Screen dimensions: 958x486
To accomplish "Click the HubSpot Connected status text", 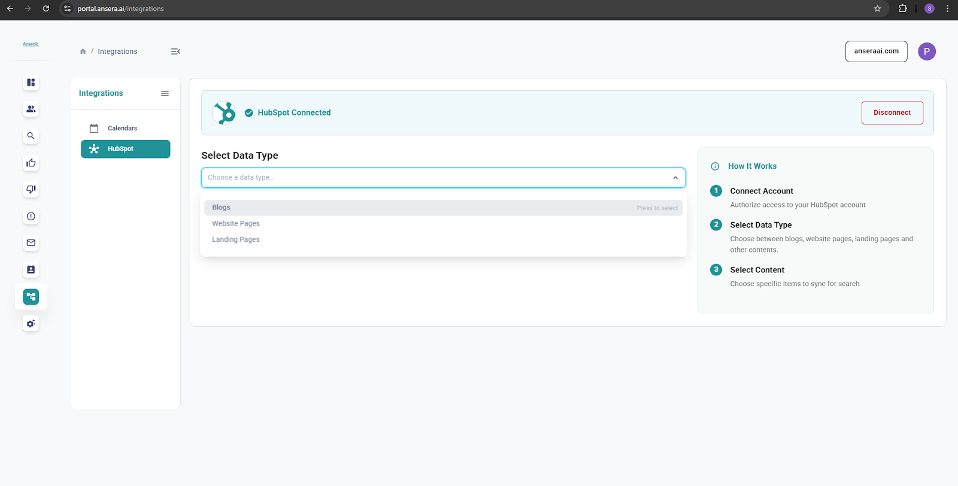I will [x=294, y=113].
